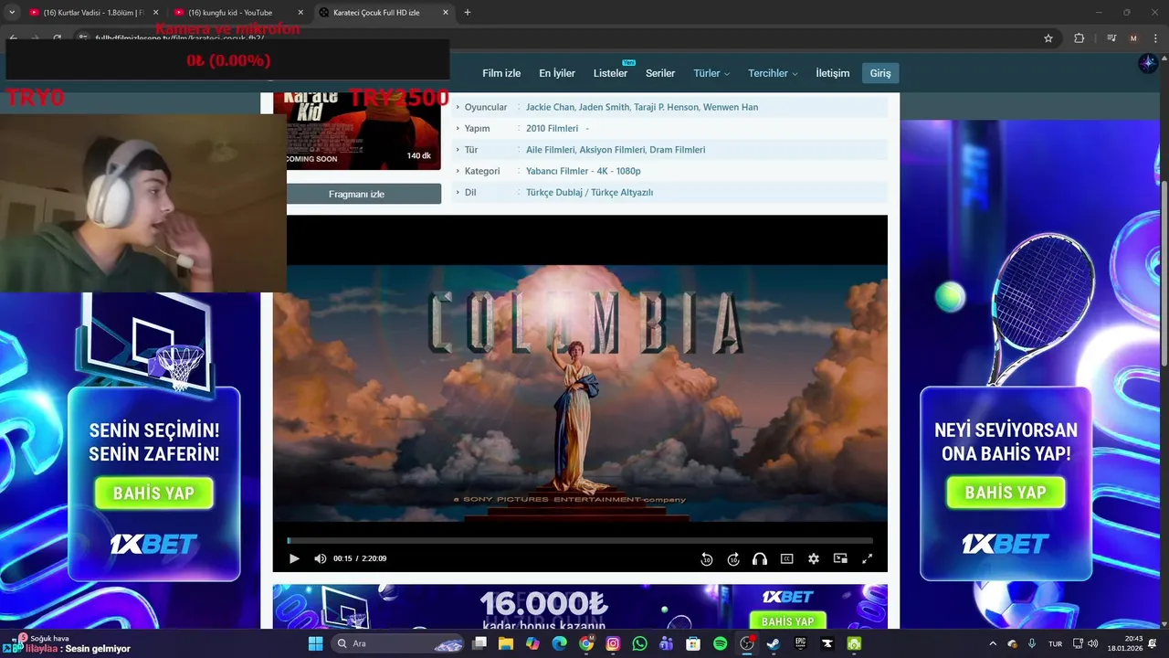1169x658 pixels.
Task: Open the Film izle menu
Action: point(501,73)
